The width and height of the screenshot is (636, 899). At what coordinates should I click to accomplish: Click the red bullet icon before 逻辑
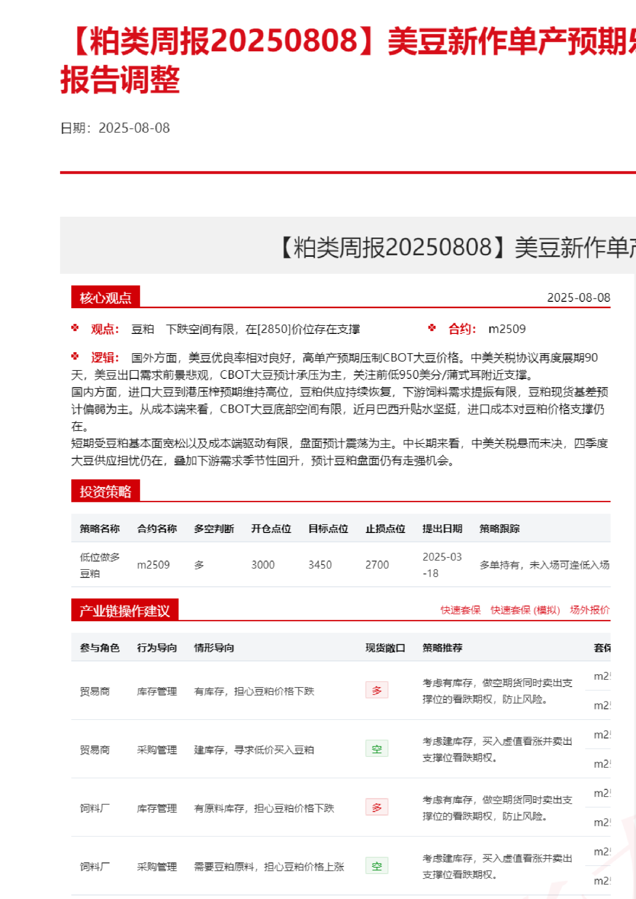(75, 356)
